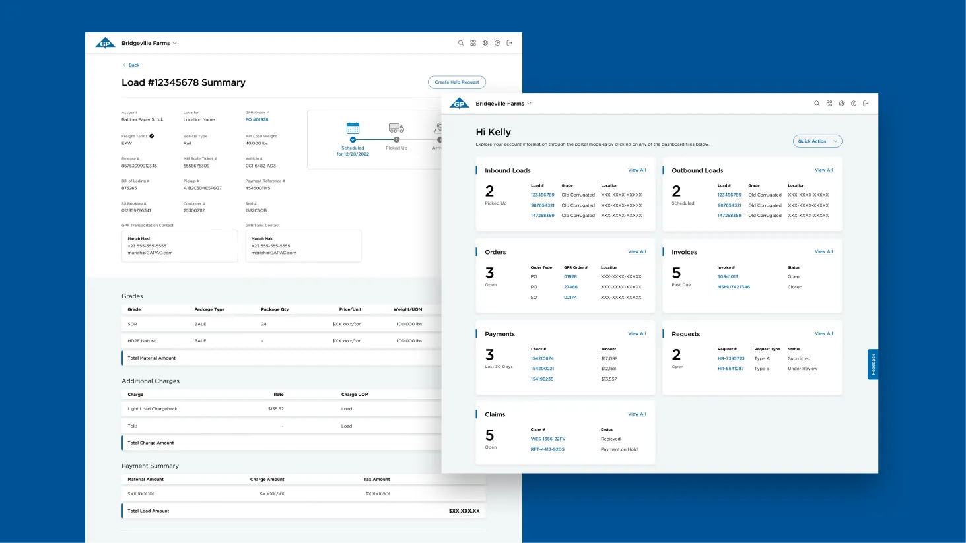The image size is (966, 543).
Task: Open claim WES-1356-22FV
Action: (548, 439)
